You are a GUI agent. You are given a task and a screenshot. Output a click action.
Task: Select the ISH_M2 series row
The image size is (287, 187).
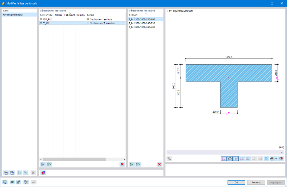click(83, 19)
